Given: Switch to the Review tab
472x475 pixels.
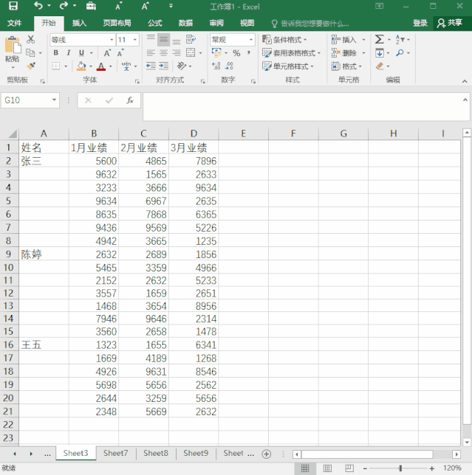Looking at the screenshot, I should tap(216, 23).
